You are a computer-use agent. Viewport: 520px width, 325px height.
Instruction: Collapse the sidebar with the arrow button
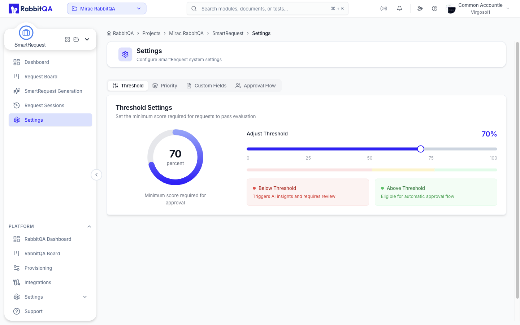(96, 175)
